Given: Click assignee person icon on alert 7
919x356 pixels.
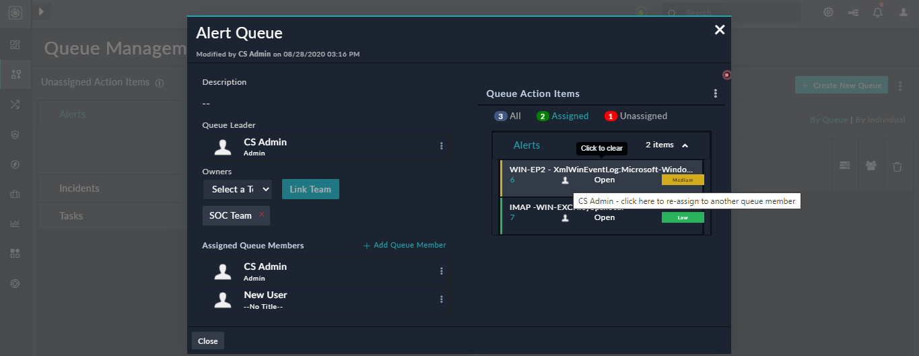Looking at the screenshot, I should [x=565, y=218].
